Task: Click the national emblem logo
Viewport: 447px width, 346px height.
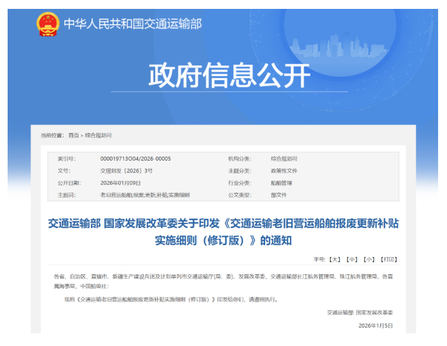Action: coord(48,24)
